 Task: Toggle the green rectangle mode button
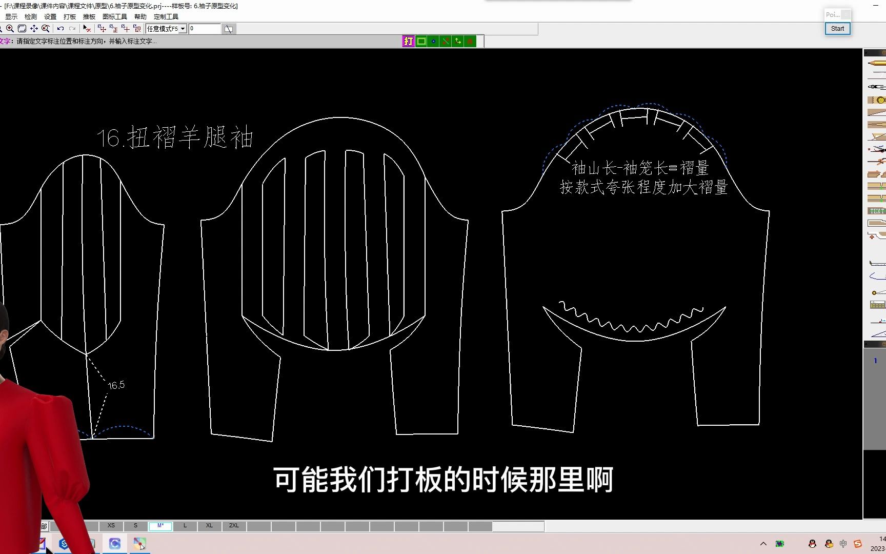(x=421, y=42)
